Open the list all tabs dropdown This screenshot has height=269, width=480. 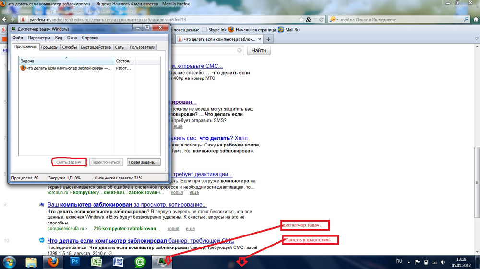tap(476, 39)
